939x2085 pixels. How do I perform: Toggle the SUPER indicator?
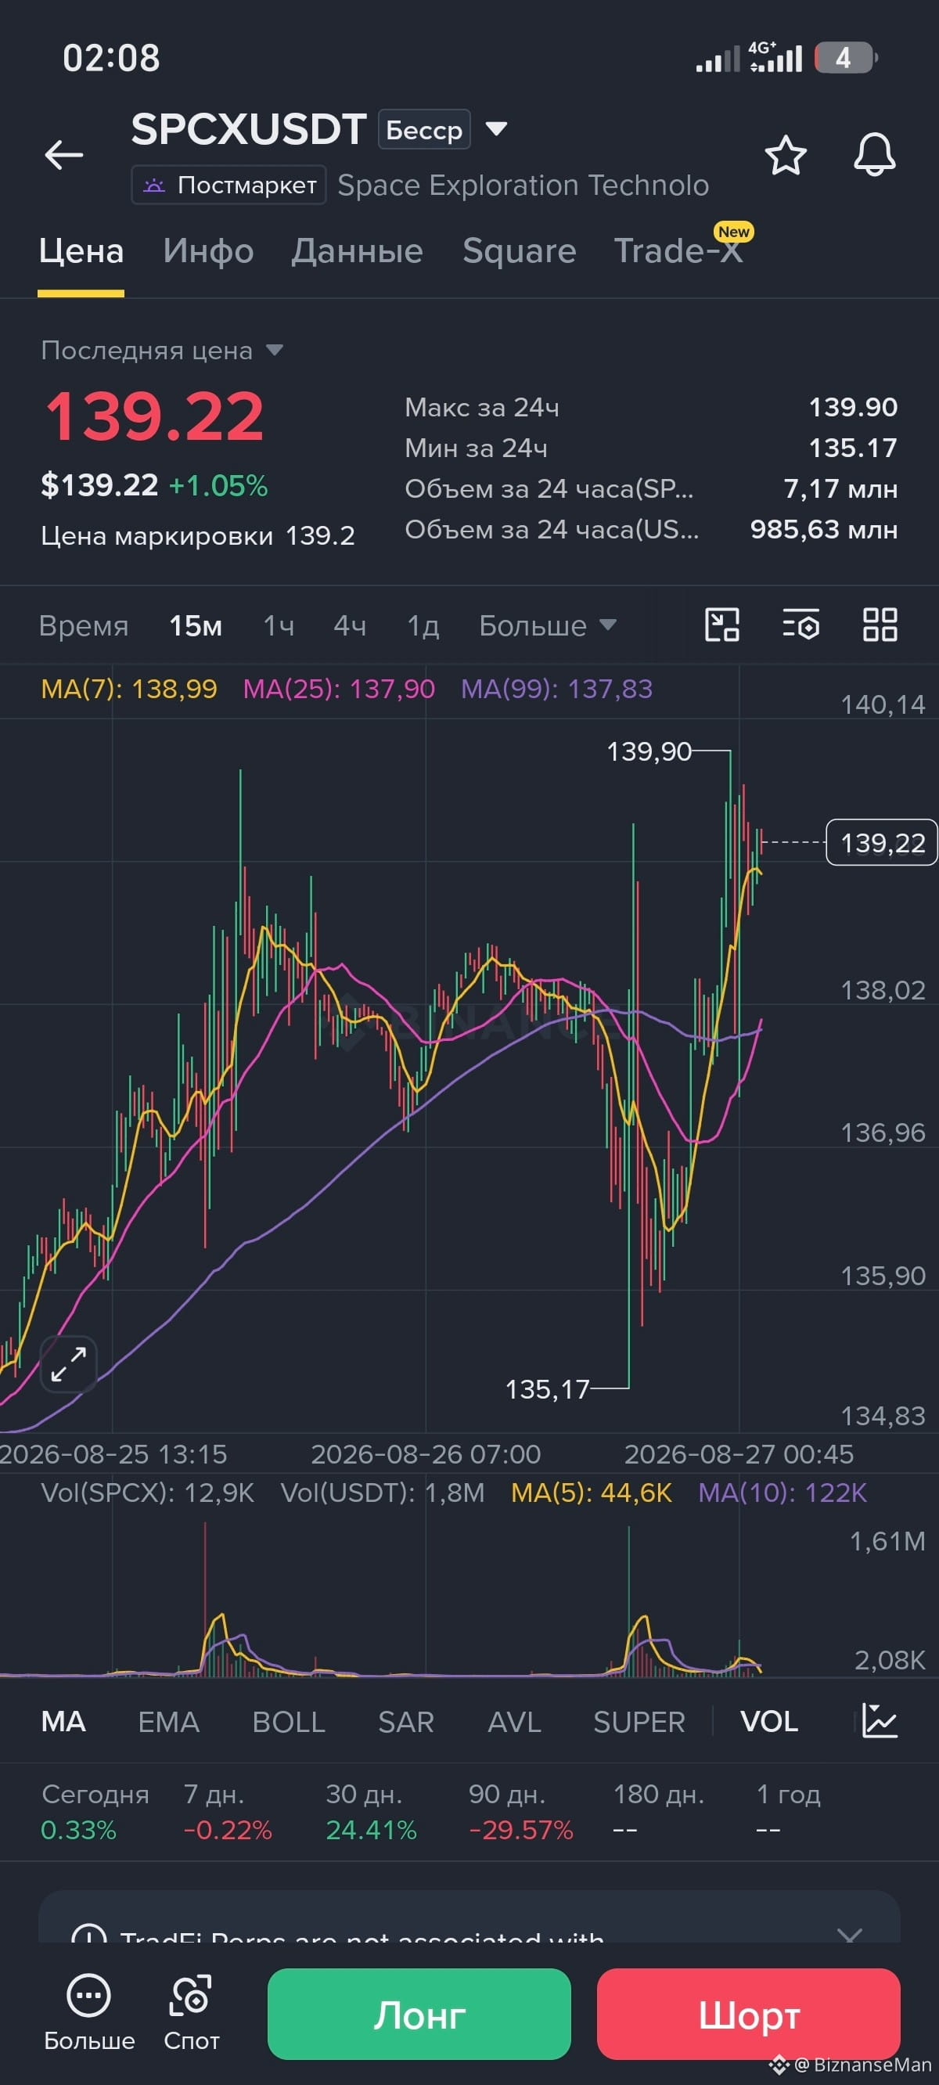(x=639, y=1721)
